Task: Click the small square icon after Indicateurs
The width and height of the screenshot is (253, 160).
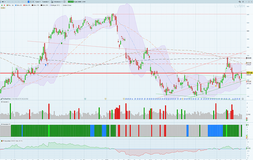Action: pos(64,1)
